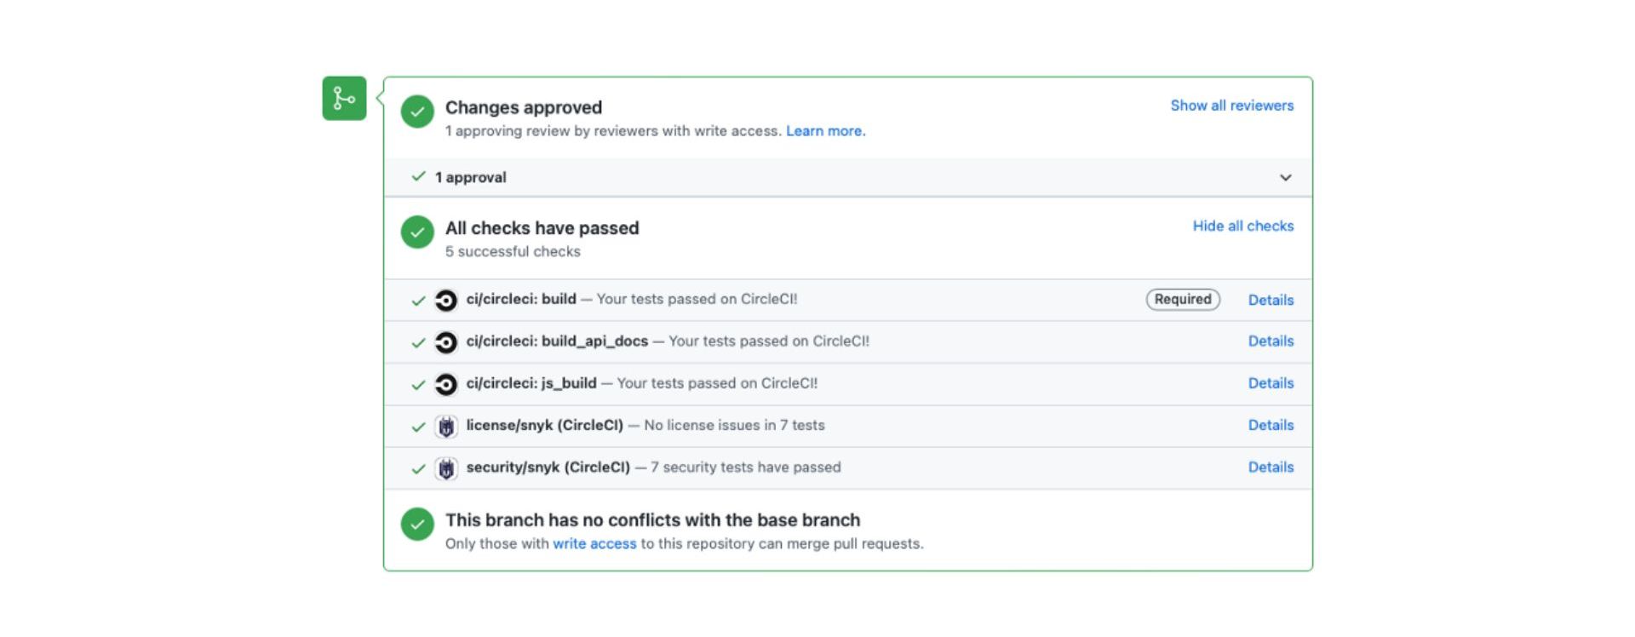The width and height of the screenshot is (1635, 637).
Task: Click the small check on security/snyk row
Action: [x=418, y=468]
